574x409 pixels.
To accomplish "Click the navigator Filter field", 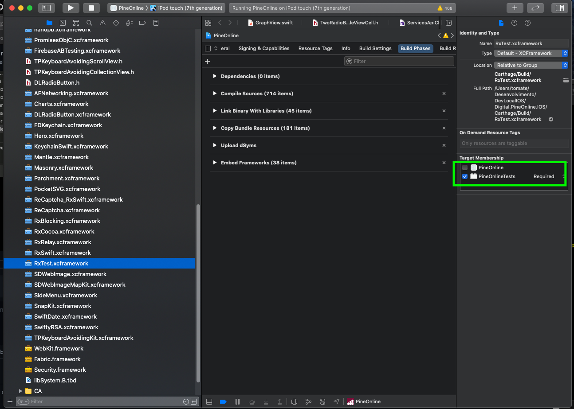I will pyautogui.click(x=106, y=401).
